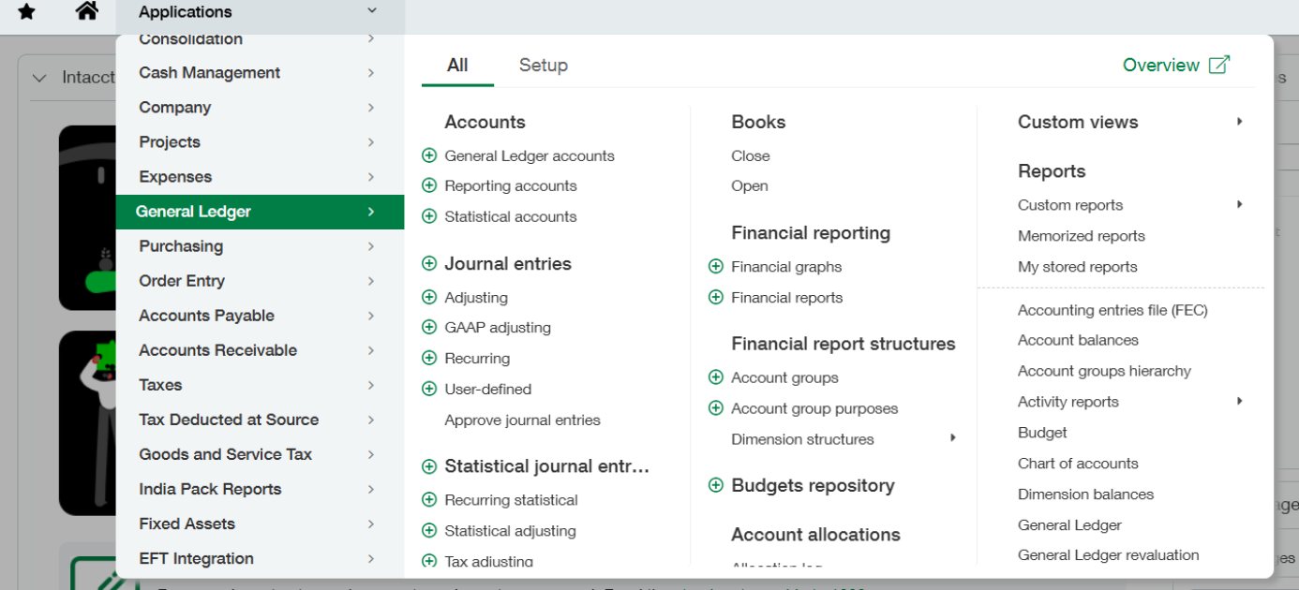Go to the home icon
The image size is (1299, 590).
(86, 11)
